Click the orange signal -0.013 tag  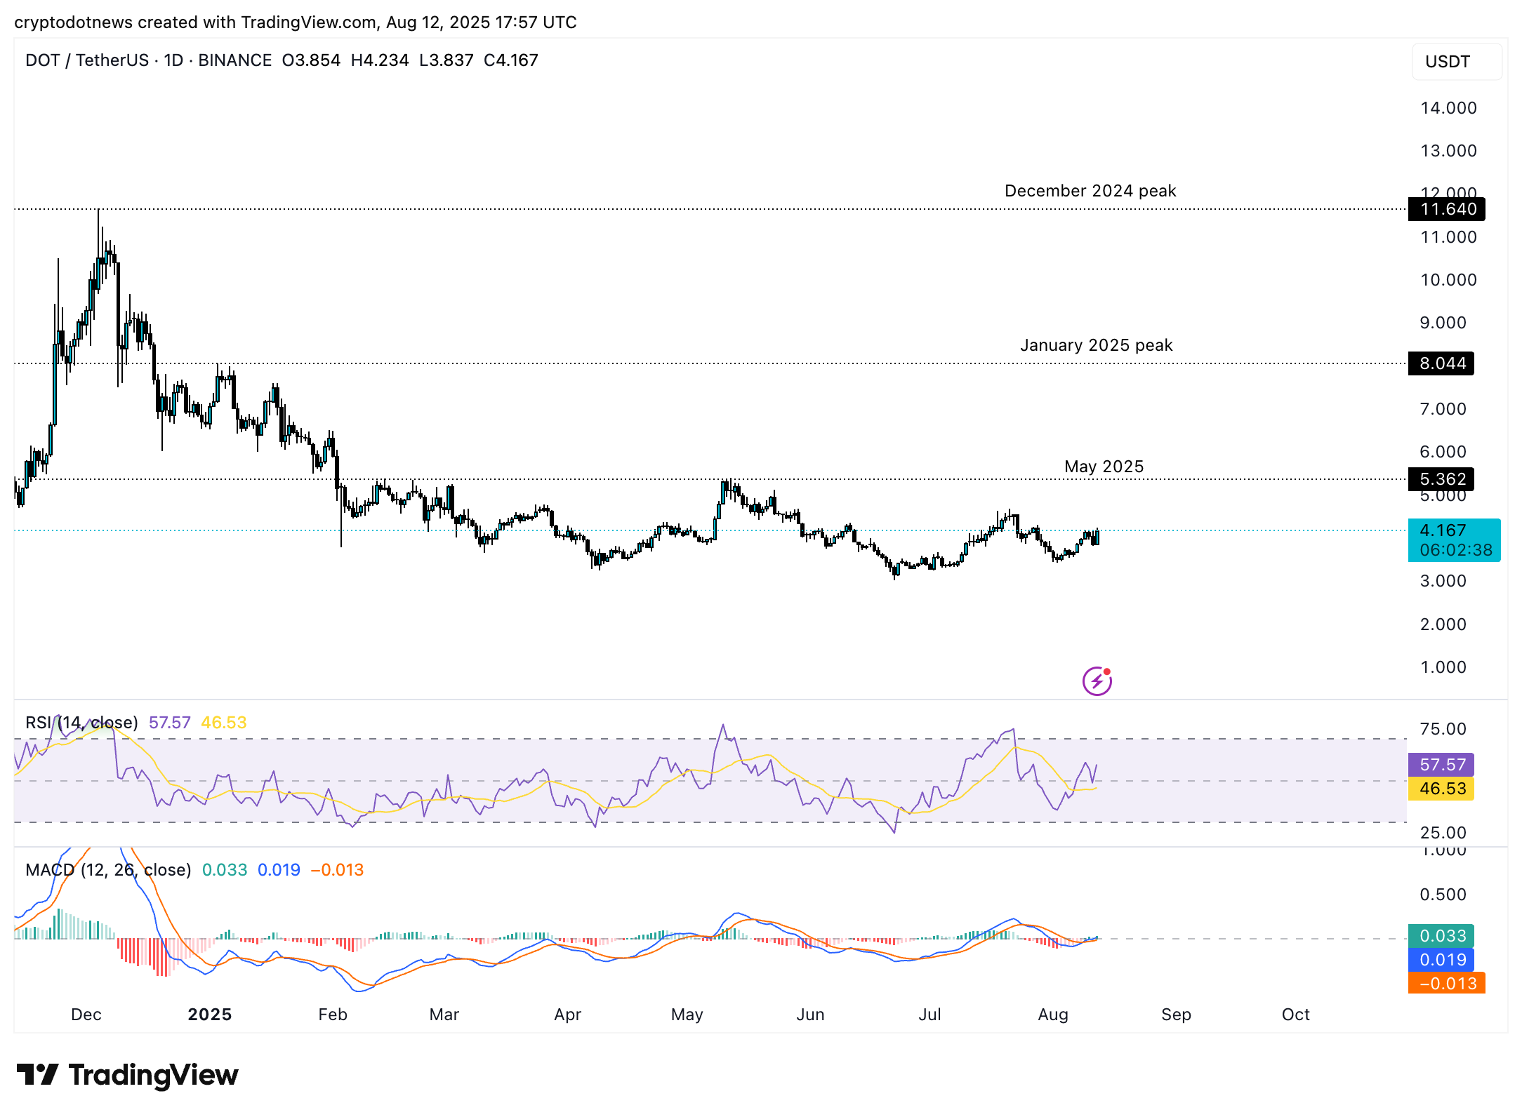click(1446, 984)
